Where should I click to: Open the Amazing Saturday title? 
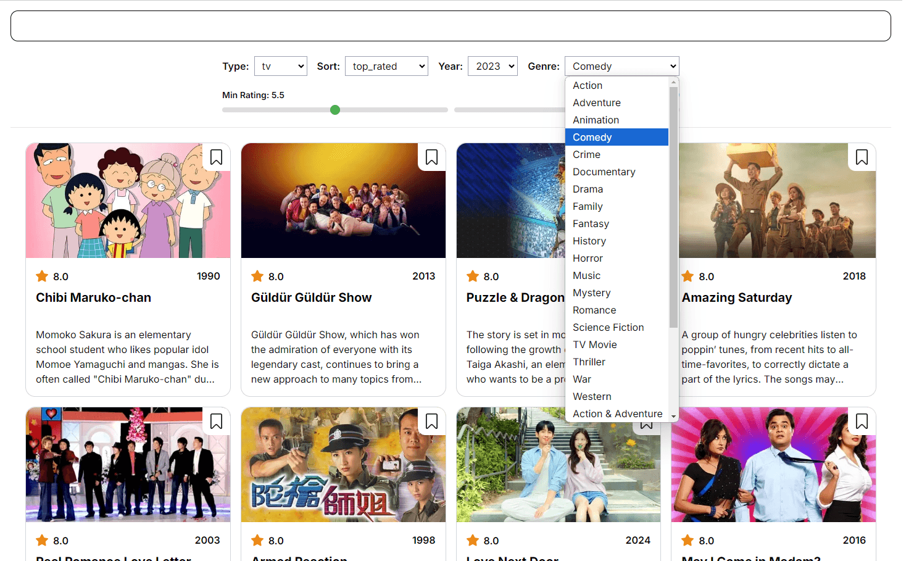(737, 297)
